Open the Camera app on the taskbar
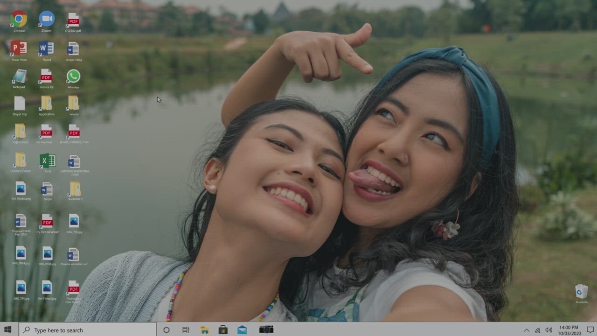The image size is (597, 336). point(266,330)
